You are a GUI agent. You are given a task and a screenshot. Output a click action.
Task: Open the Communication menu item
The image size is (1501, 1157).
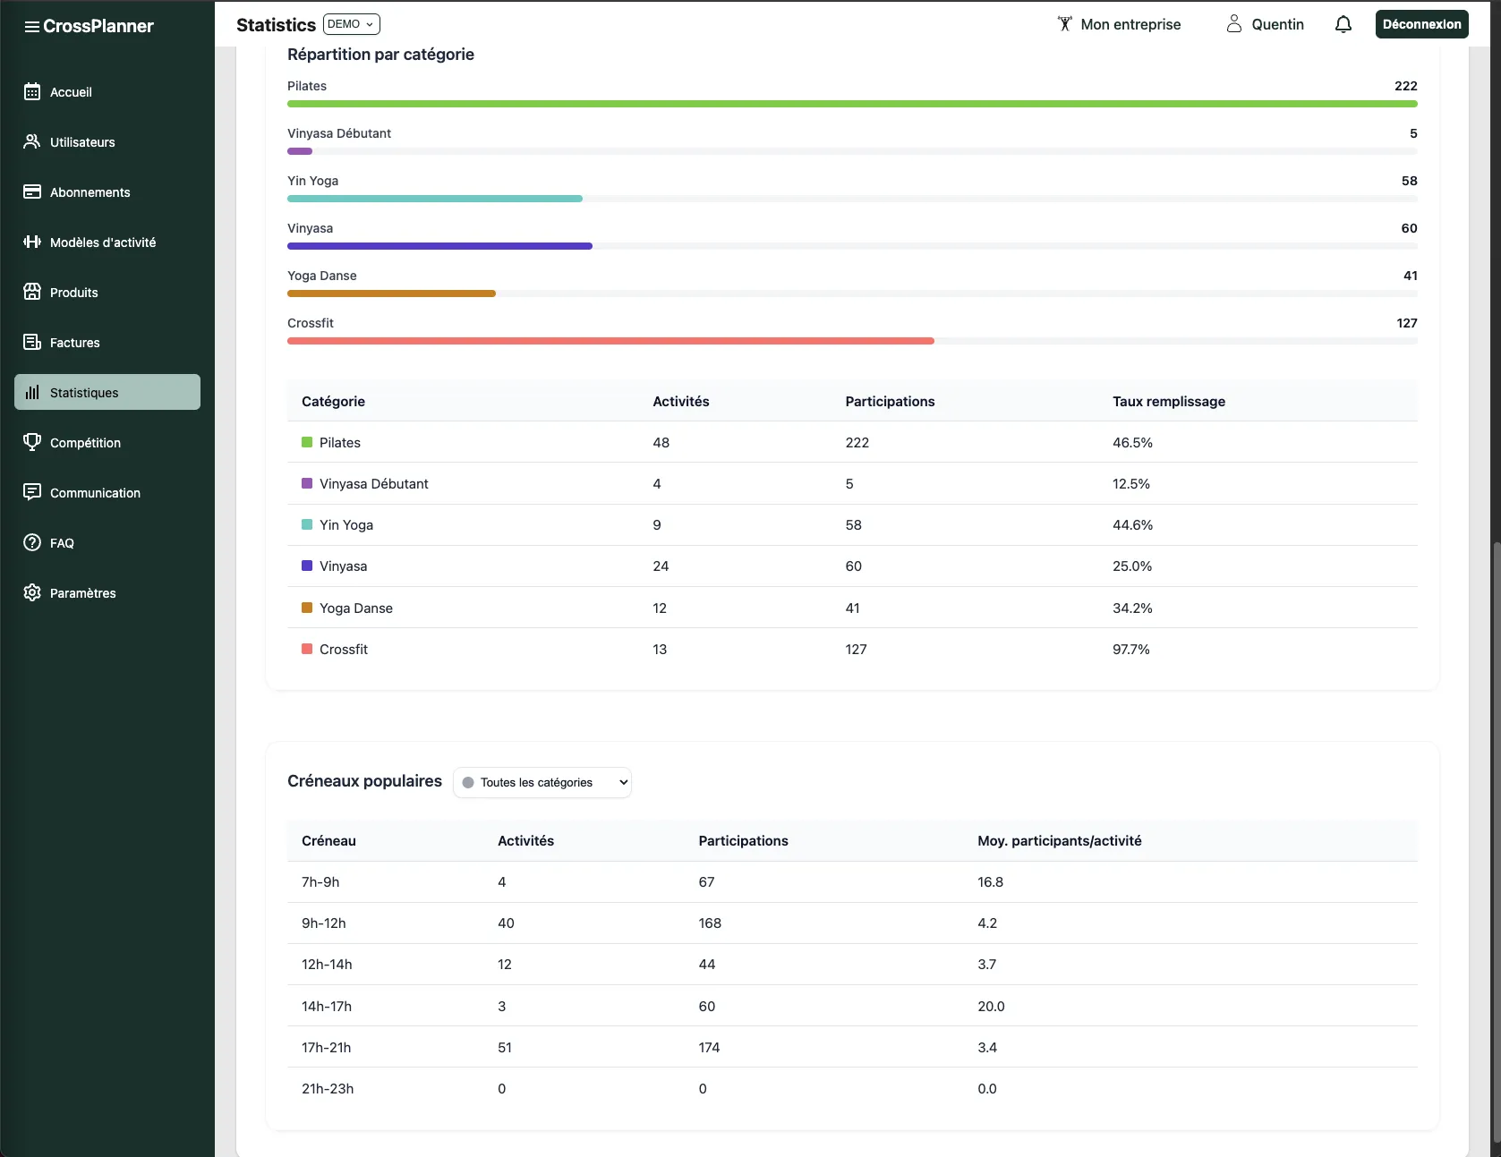(x=95, y=493)
